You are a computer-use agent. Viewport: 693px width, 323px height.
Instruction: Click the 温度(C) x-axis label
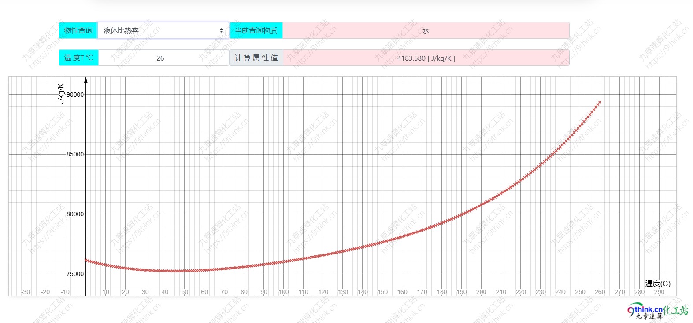(657, 283)
